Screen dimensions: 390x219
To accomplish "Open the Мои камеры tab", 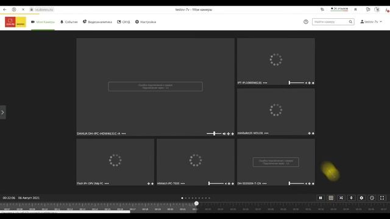I will 43,22.
